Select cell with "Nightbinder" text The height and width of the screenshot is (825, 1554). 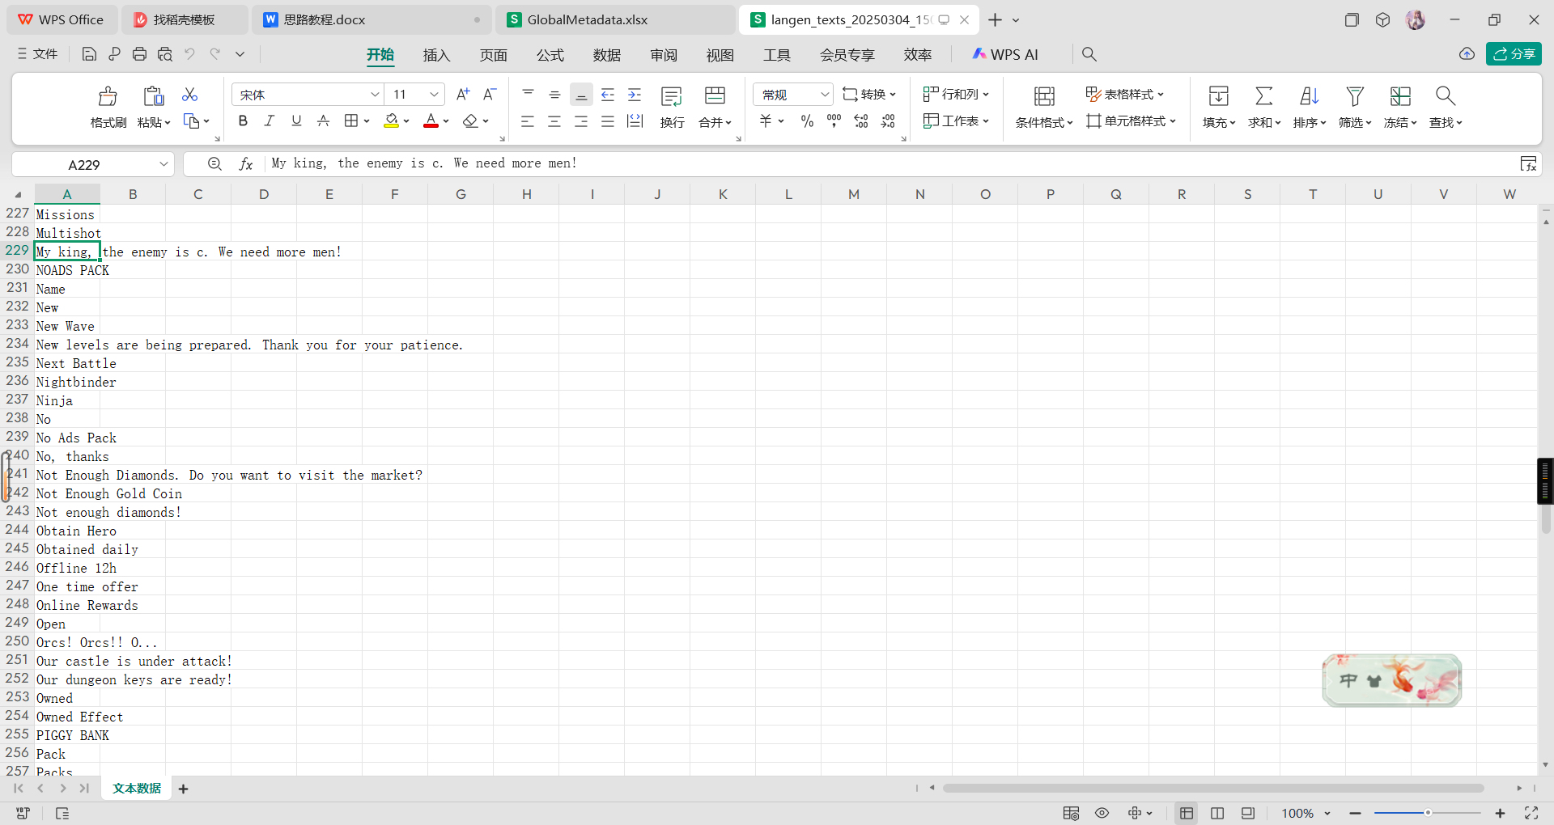pos(67,382)
